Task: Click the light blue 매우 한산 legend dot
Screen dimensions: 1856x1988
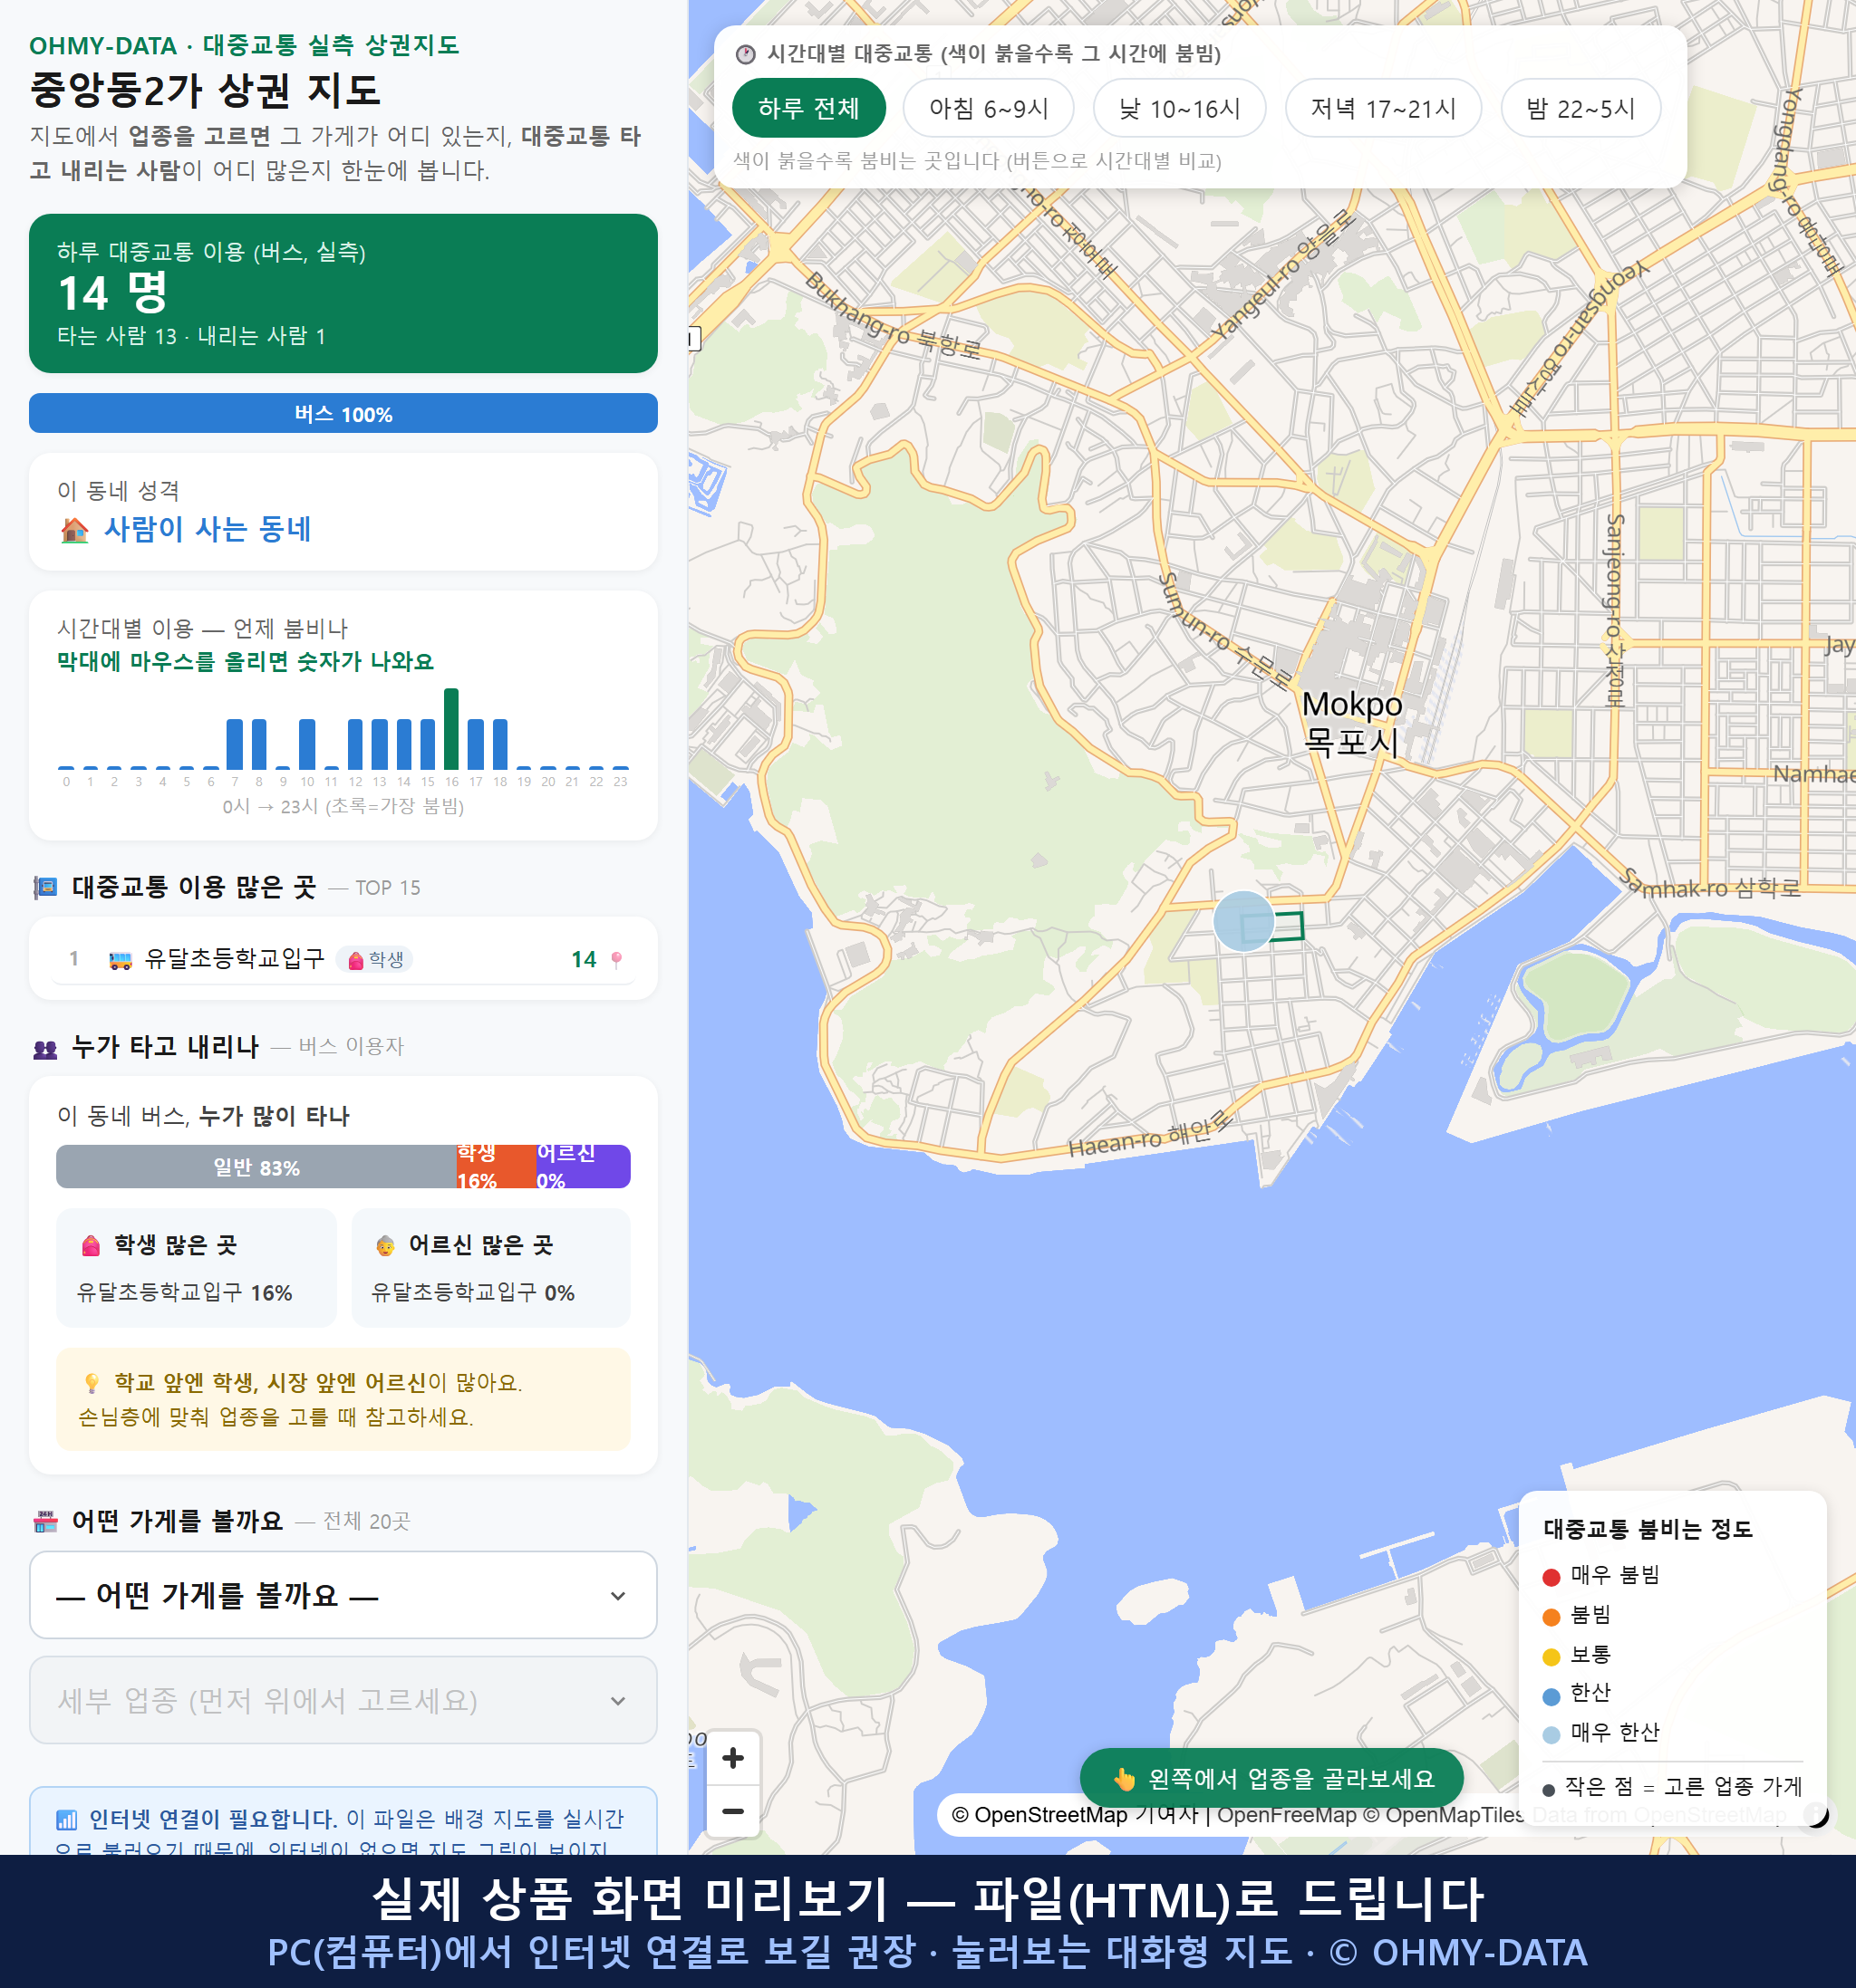Action: pos(1551,1735)
